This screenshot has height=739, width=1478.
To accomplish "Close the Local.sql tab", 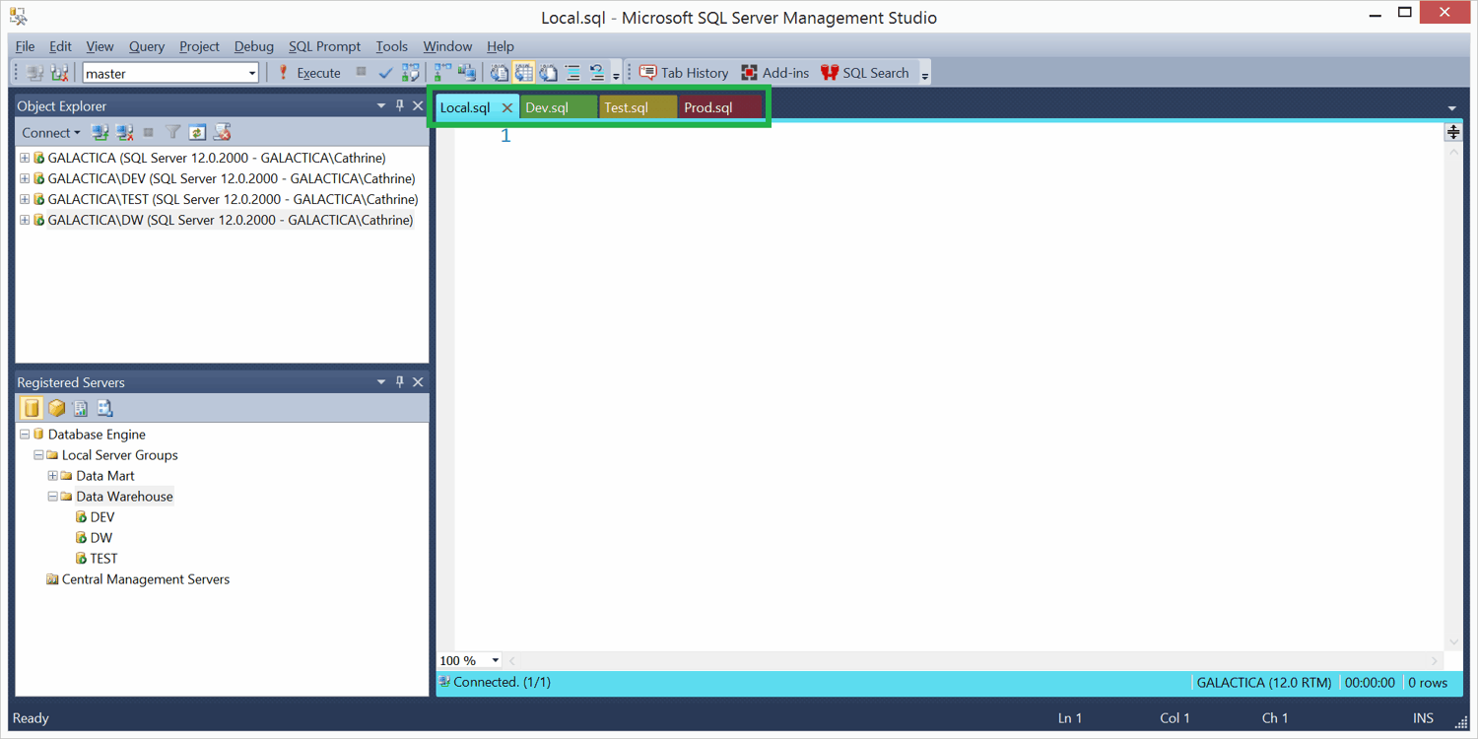I will 507,107.
